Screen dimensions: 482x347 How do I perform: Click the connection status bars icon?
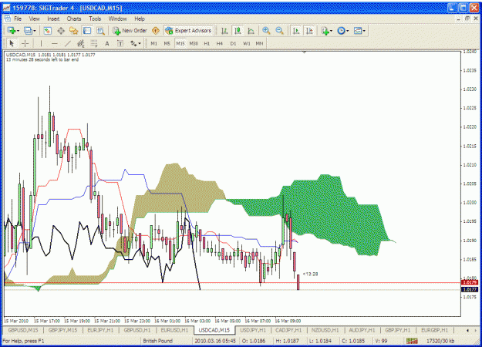[412, 341]
